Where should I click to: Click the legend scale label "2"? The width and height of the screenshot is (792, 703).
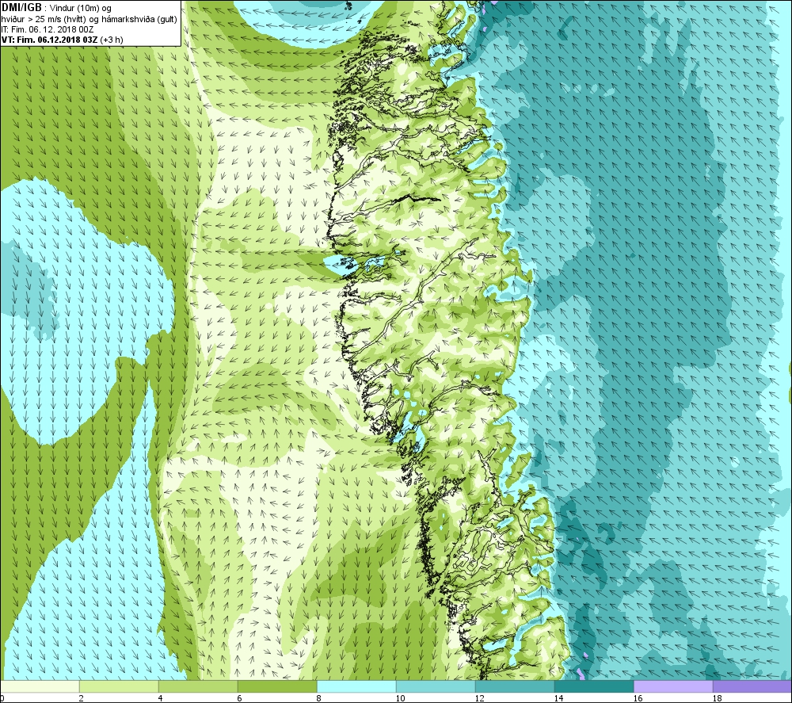81,698
